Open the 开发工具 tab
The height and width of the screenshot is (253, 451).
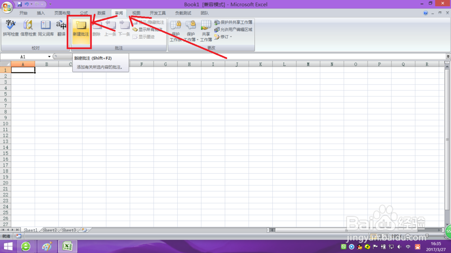click(x=157, y=13)
